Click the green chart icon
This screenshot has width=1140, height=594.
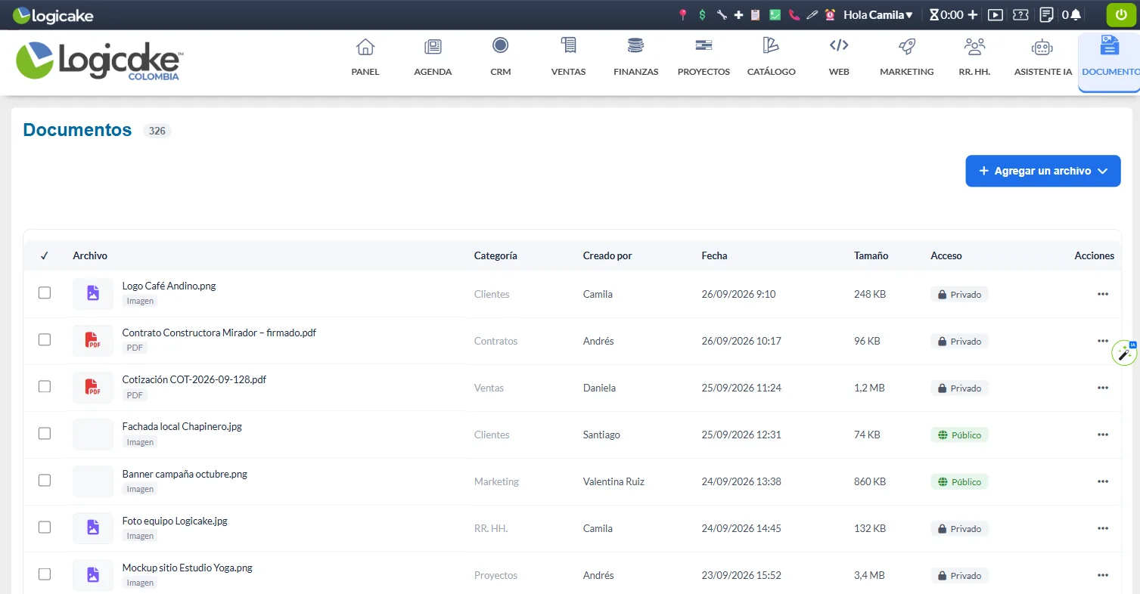tap(775, 14)
